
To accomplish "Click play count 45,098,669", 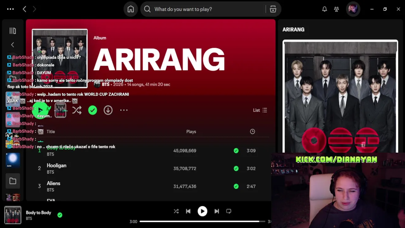I will (185, 151).
